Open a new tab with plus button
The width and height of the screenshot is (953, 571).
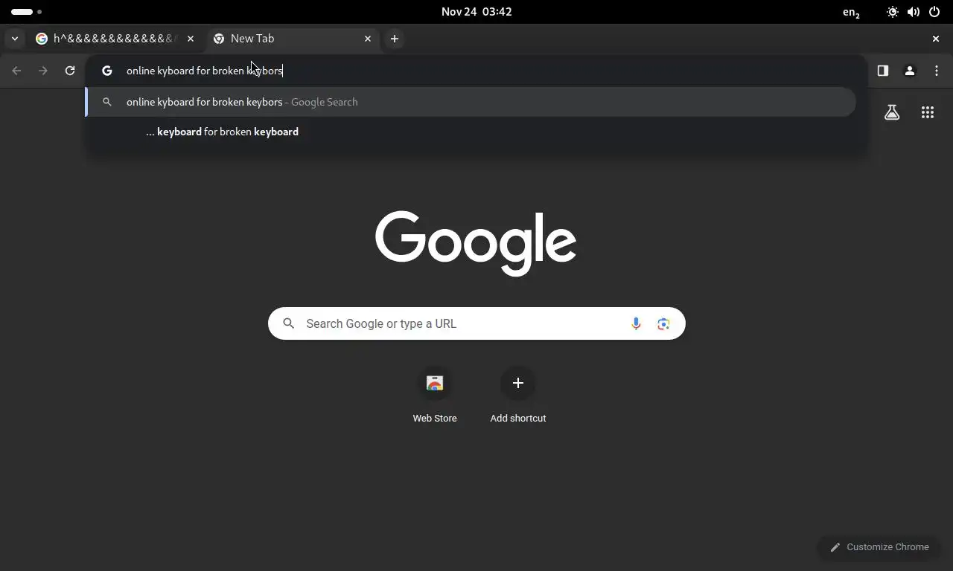(395, 39)
